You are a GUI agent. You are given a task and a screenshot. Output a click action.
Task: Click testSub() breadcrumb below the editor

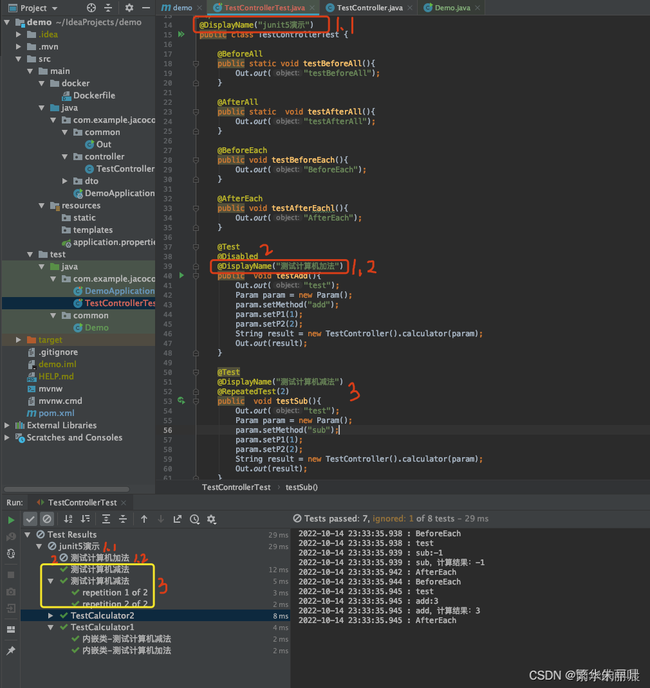pos(302,487)
